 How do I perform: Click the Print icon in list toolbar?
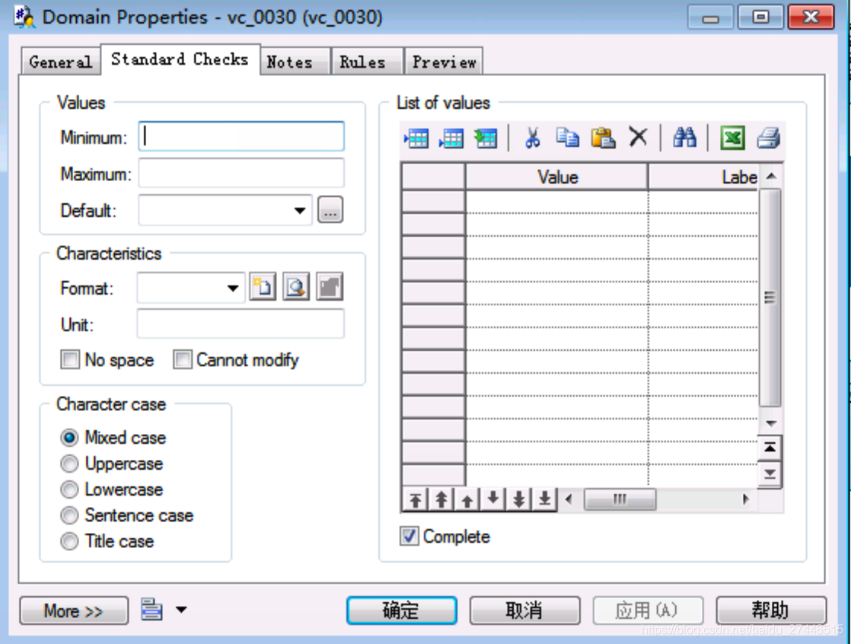click(769, 138)
